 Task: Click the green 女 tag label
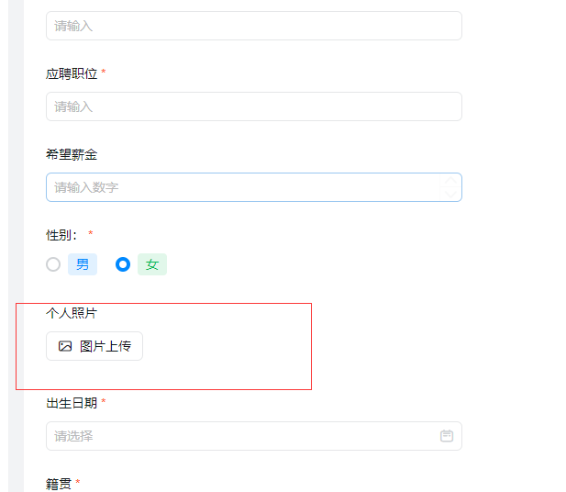(152, 264)
